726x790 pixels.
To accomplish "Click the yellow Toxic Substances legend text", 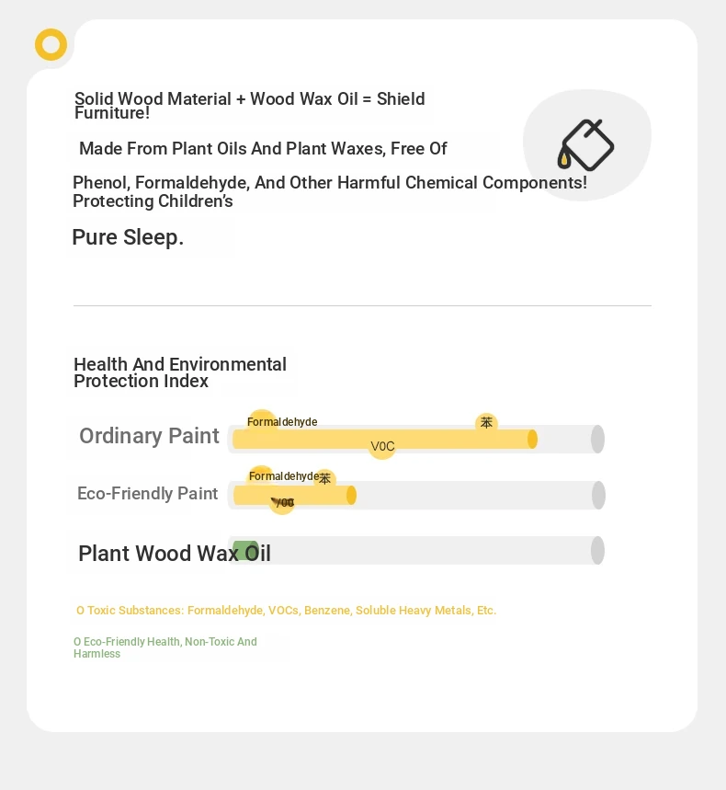I will [x=286, y=610].
